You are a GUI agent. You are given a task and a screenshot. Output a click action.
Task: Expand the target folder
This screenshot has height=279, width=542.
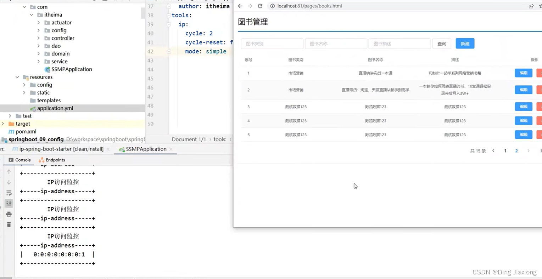point(3,124)
